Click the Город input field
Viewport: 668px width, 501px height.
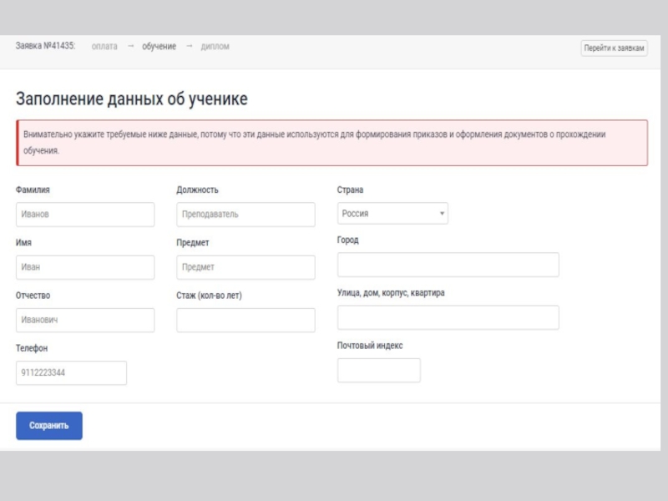[x=448, y=265]
